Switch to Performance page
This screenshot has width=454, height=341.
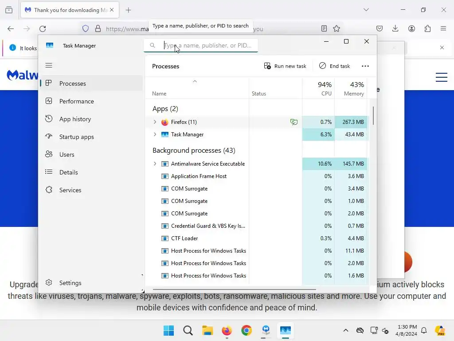point(91,101)
